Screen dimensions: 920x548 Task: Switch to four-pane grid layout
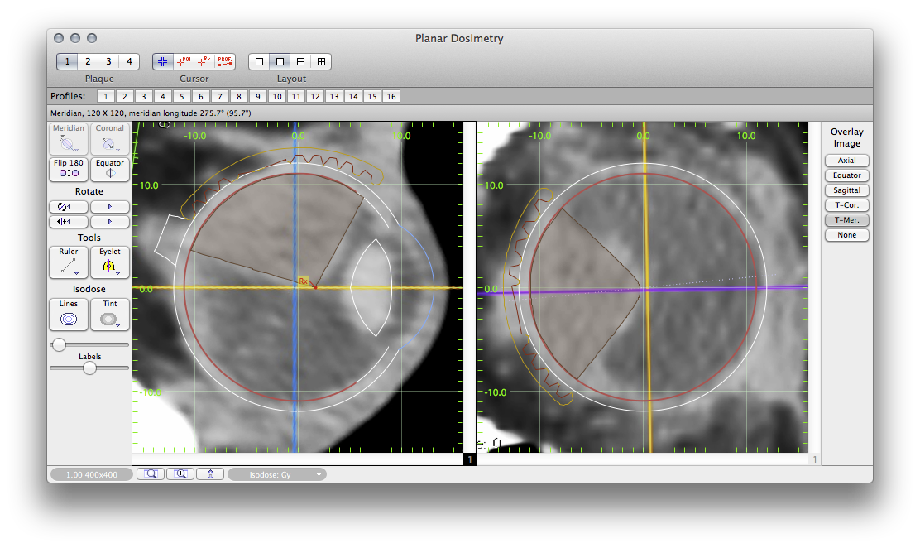click(x=321, y=61)
